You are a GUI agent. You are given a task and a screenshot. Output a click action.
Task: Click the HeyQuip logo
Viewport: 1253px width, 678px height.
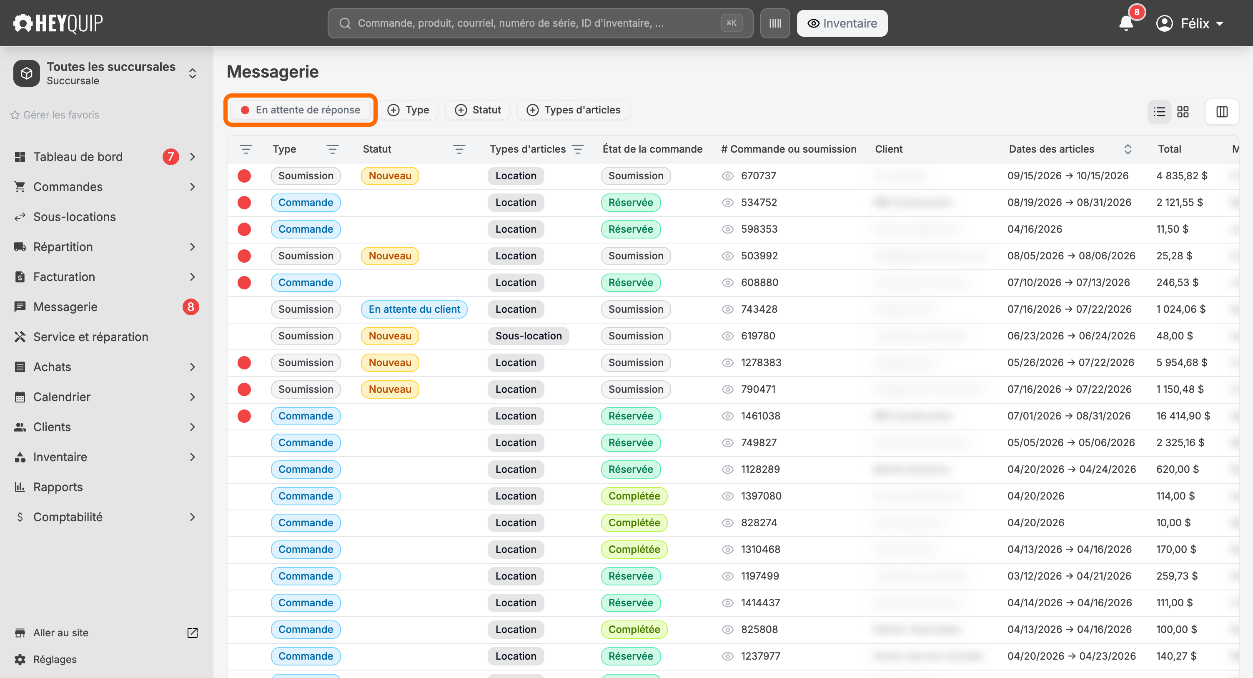pyautogui.click(x=58, y=23)
